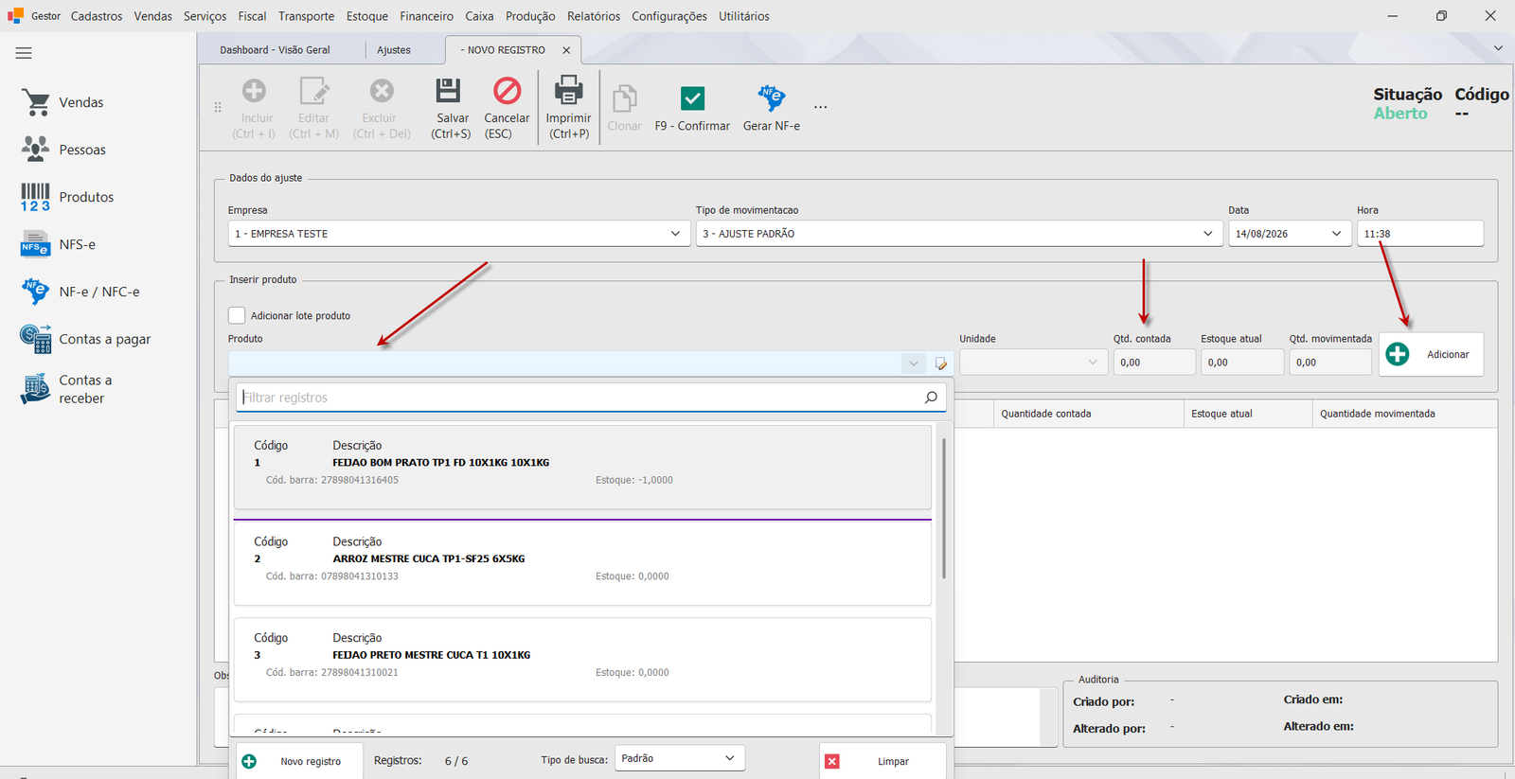Open the Data date picker dropdown

(x=1336, y=234)
